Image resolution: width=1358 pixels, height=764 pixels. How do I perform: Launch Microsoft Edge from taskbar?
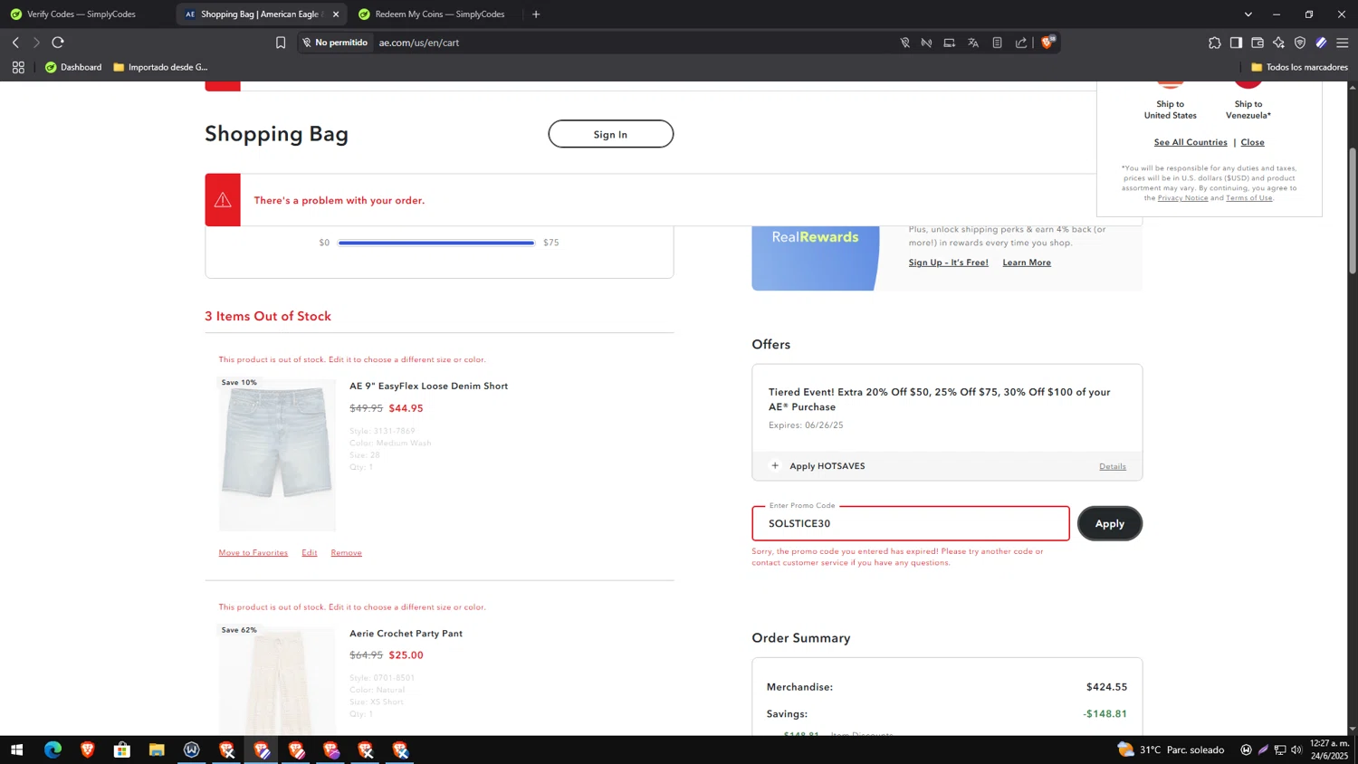[53, 750]
